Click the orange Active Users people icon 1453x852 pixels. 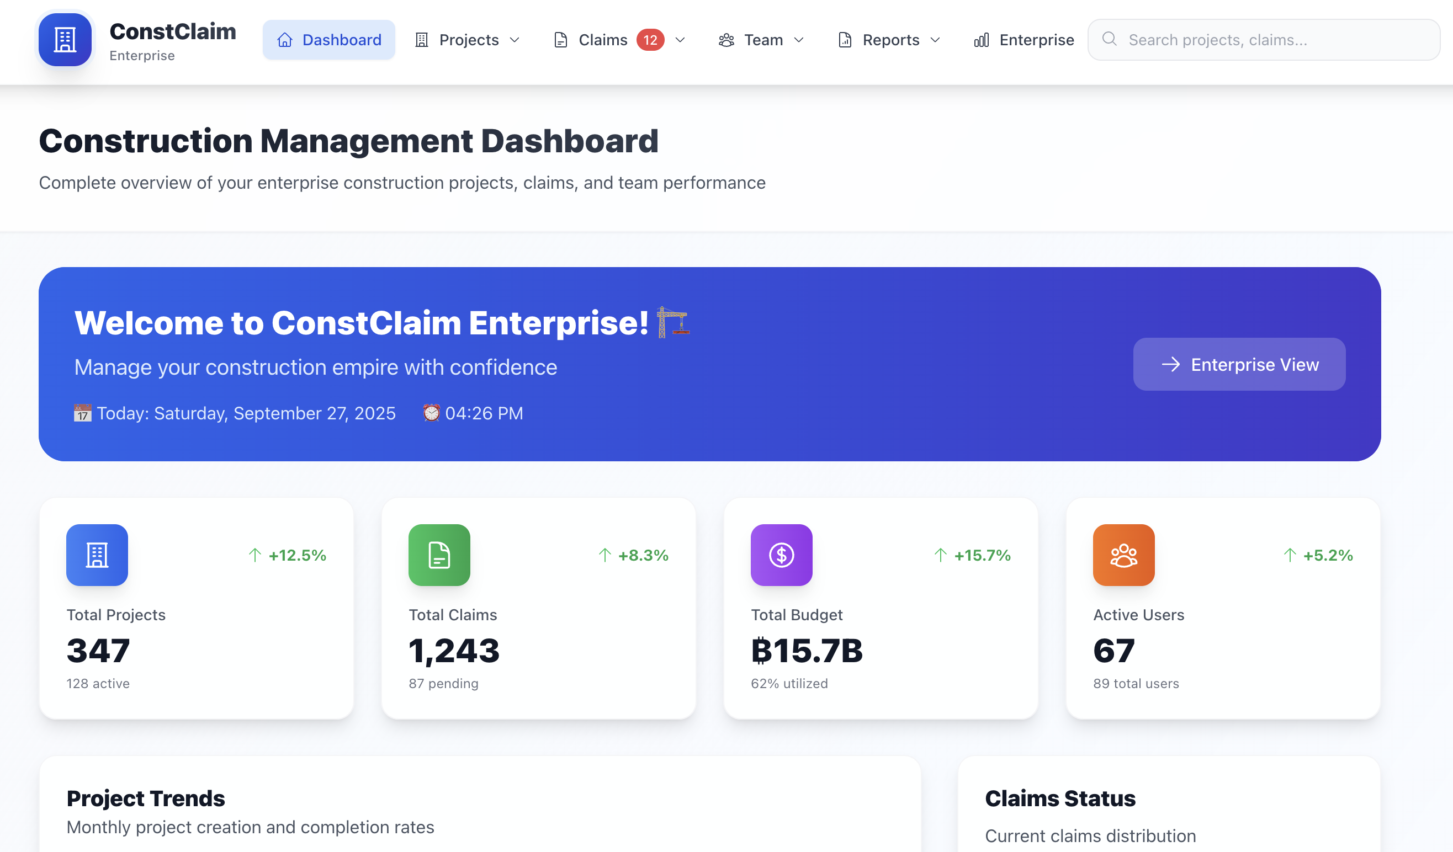[x=1123, y=555]
